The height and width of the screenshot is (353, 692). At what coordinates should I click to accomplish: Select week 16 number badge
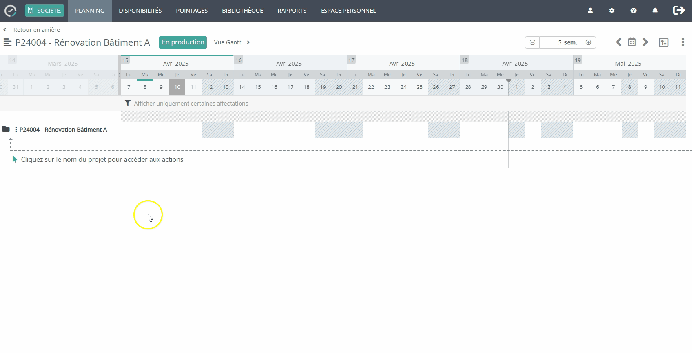(238, 60)
